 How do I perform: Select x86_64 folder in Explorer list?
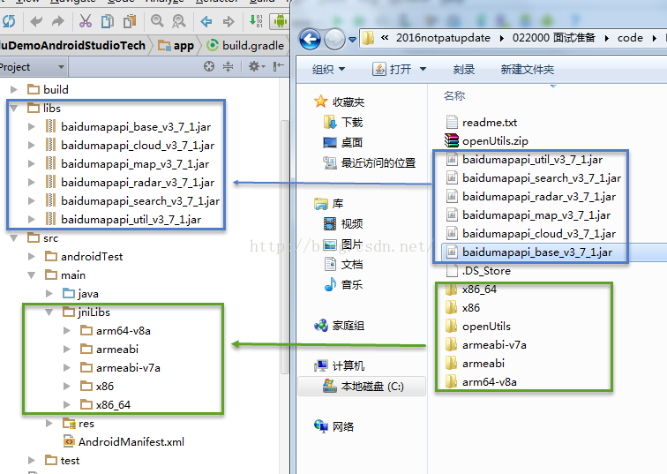point(471,290)
